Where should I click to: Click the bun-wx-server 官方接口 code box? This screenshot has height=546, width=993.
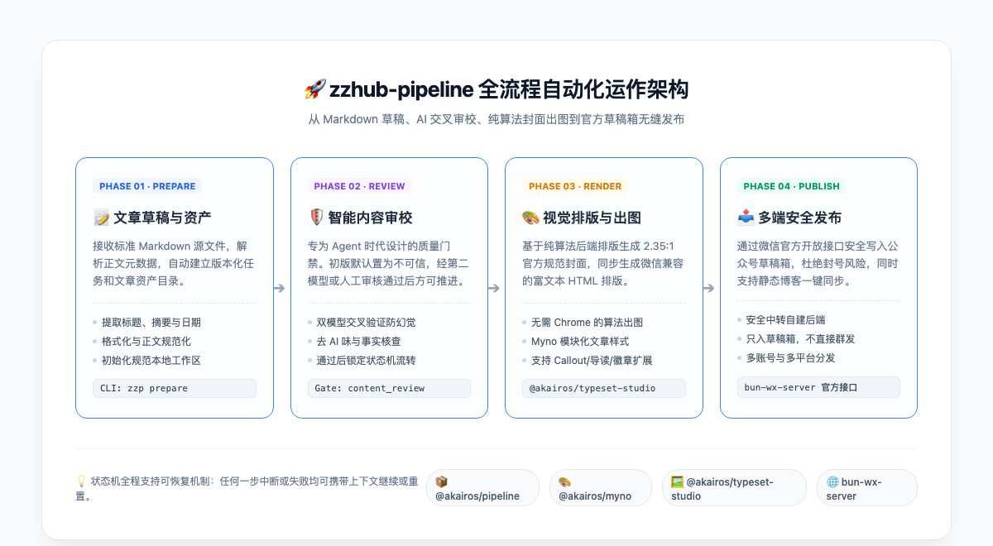(x=818, y=387)
